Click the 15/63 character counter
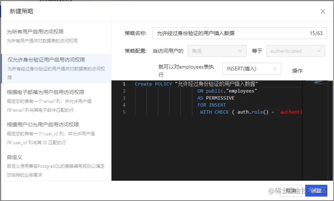 coord(316,33)
